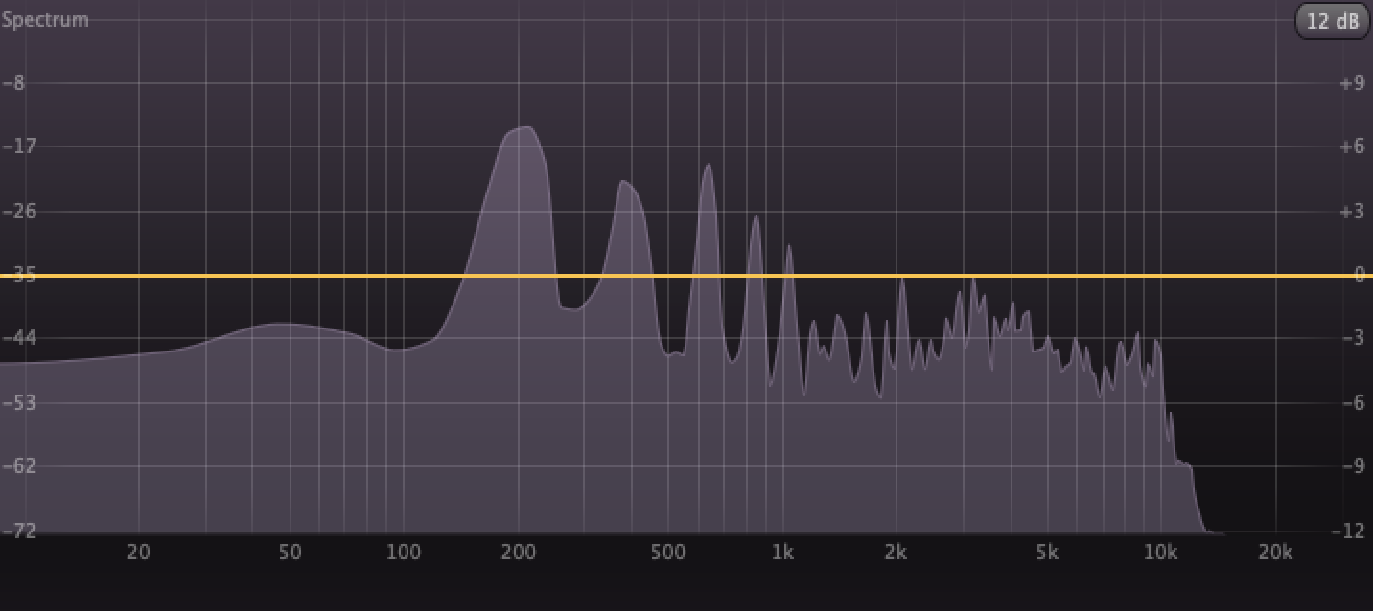
Task: Open the 12 dB display range dropdown
Action: (x=1332, y=21)
